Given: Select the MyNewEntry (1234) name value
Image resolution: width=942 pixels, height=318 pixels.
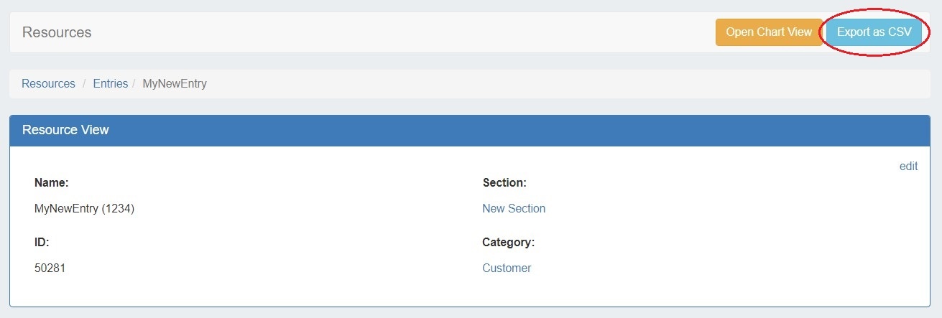Looking at the screenshot, I should [x=85, y=209].
